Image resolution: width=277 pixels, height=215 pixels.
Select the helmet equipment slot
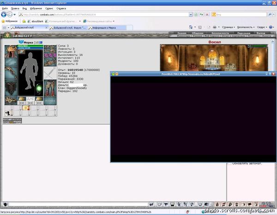[11, 51]
